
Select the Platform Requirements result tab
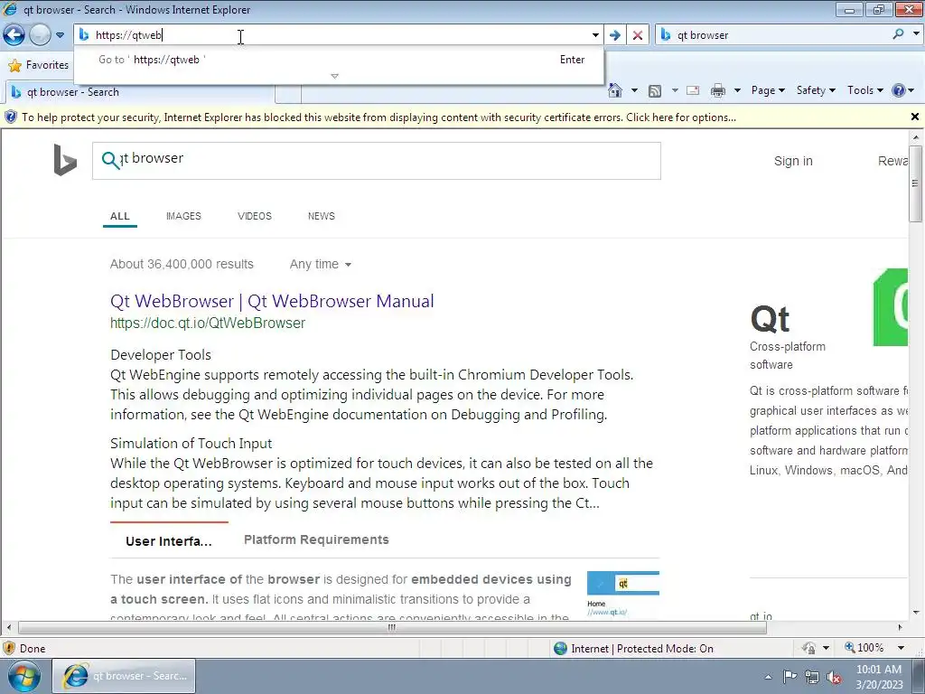316,539
